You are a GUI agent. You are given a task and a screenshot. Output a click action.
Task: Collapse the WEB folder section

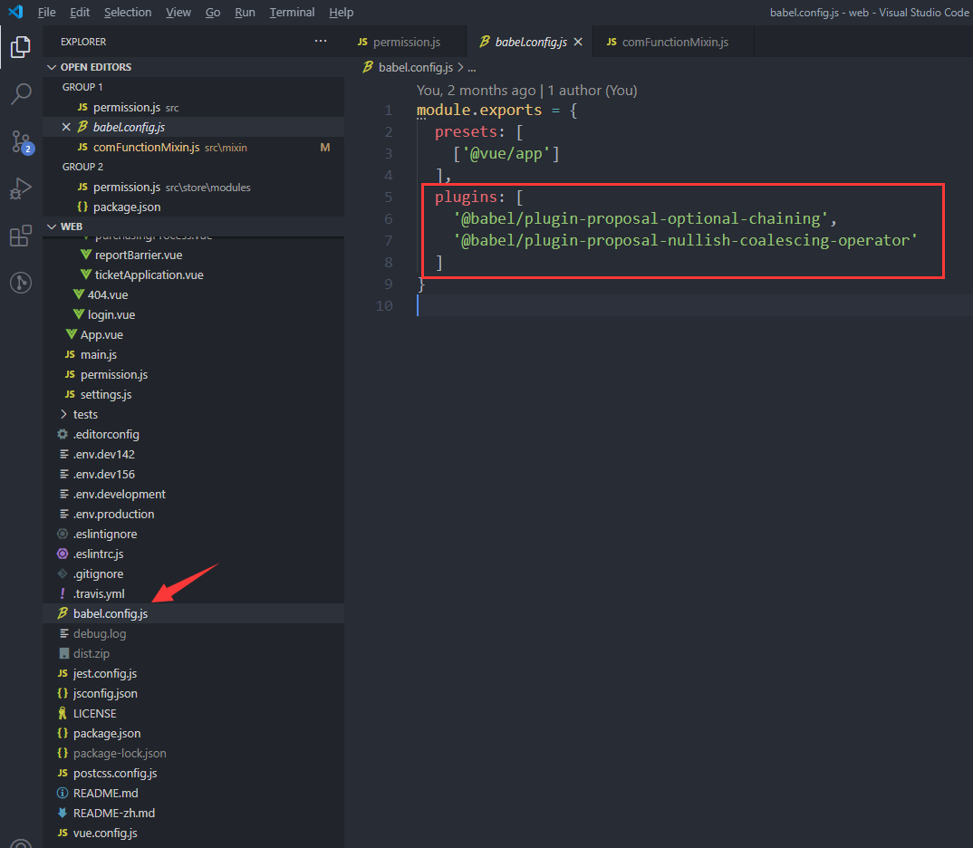52,226
